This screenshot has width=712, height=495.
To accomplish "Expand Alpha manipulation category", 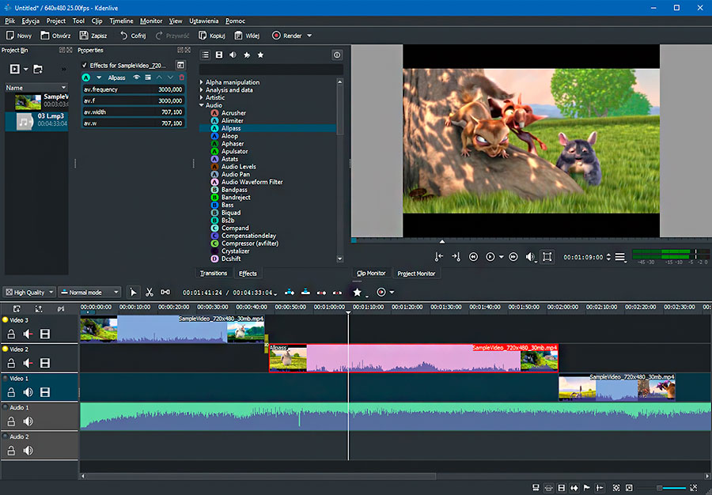I will click(202, 82).
